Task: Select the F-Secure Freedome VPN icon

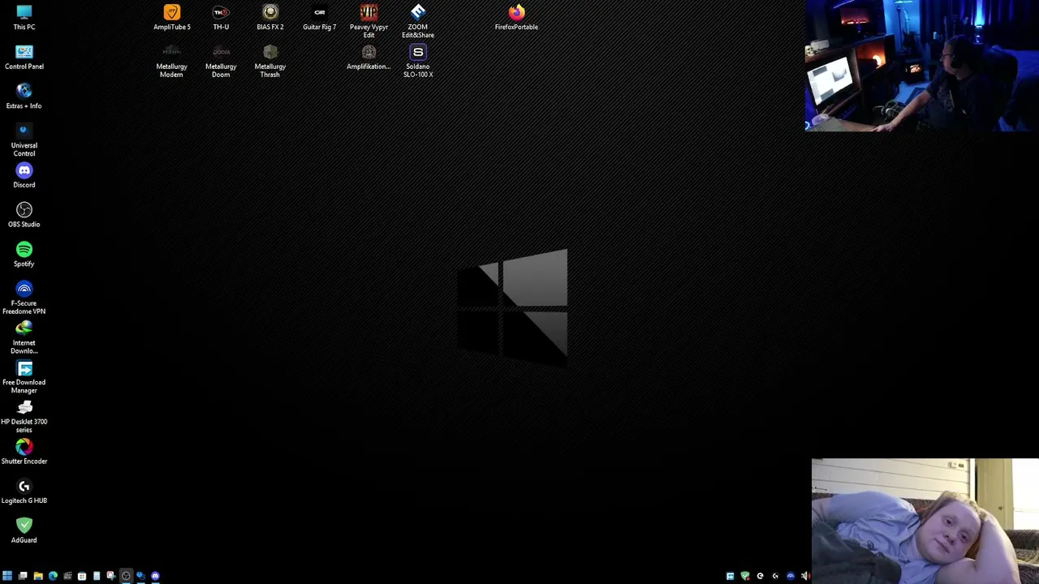Action: (x=24, y=298)
